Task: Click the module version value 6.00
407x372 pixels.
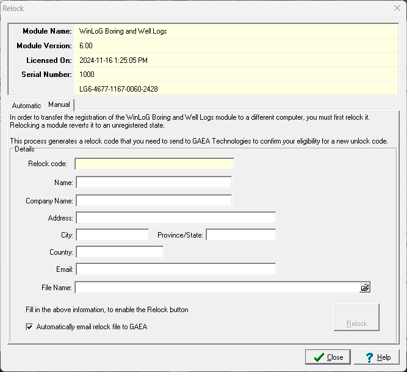Action: coord(86,46)
